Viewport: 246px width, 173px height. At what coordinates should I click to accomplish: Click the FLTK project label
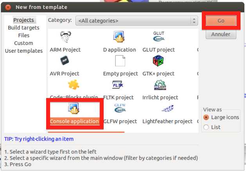coord(118,98)
